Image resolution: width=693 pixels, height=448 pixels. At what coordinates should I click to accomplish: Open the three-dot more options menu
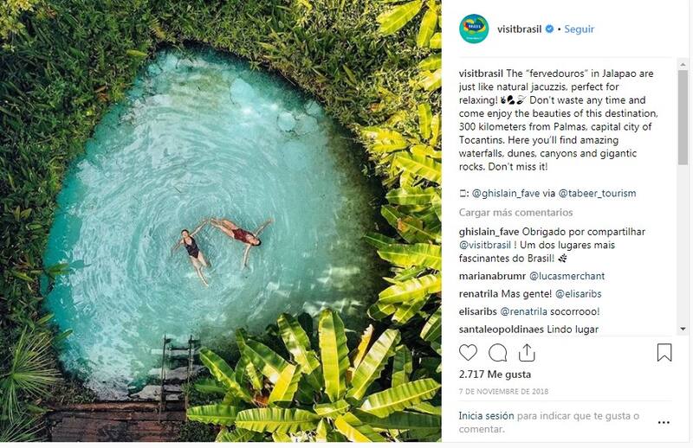(664, 421)
